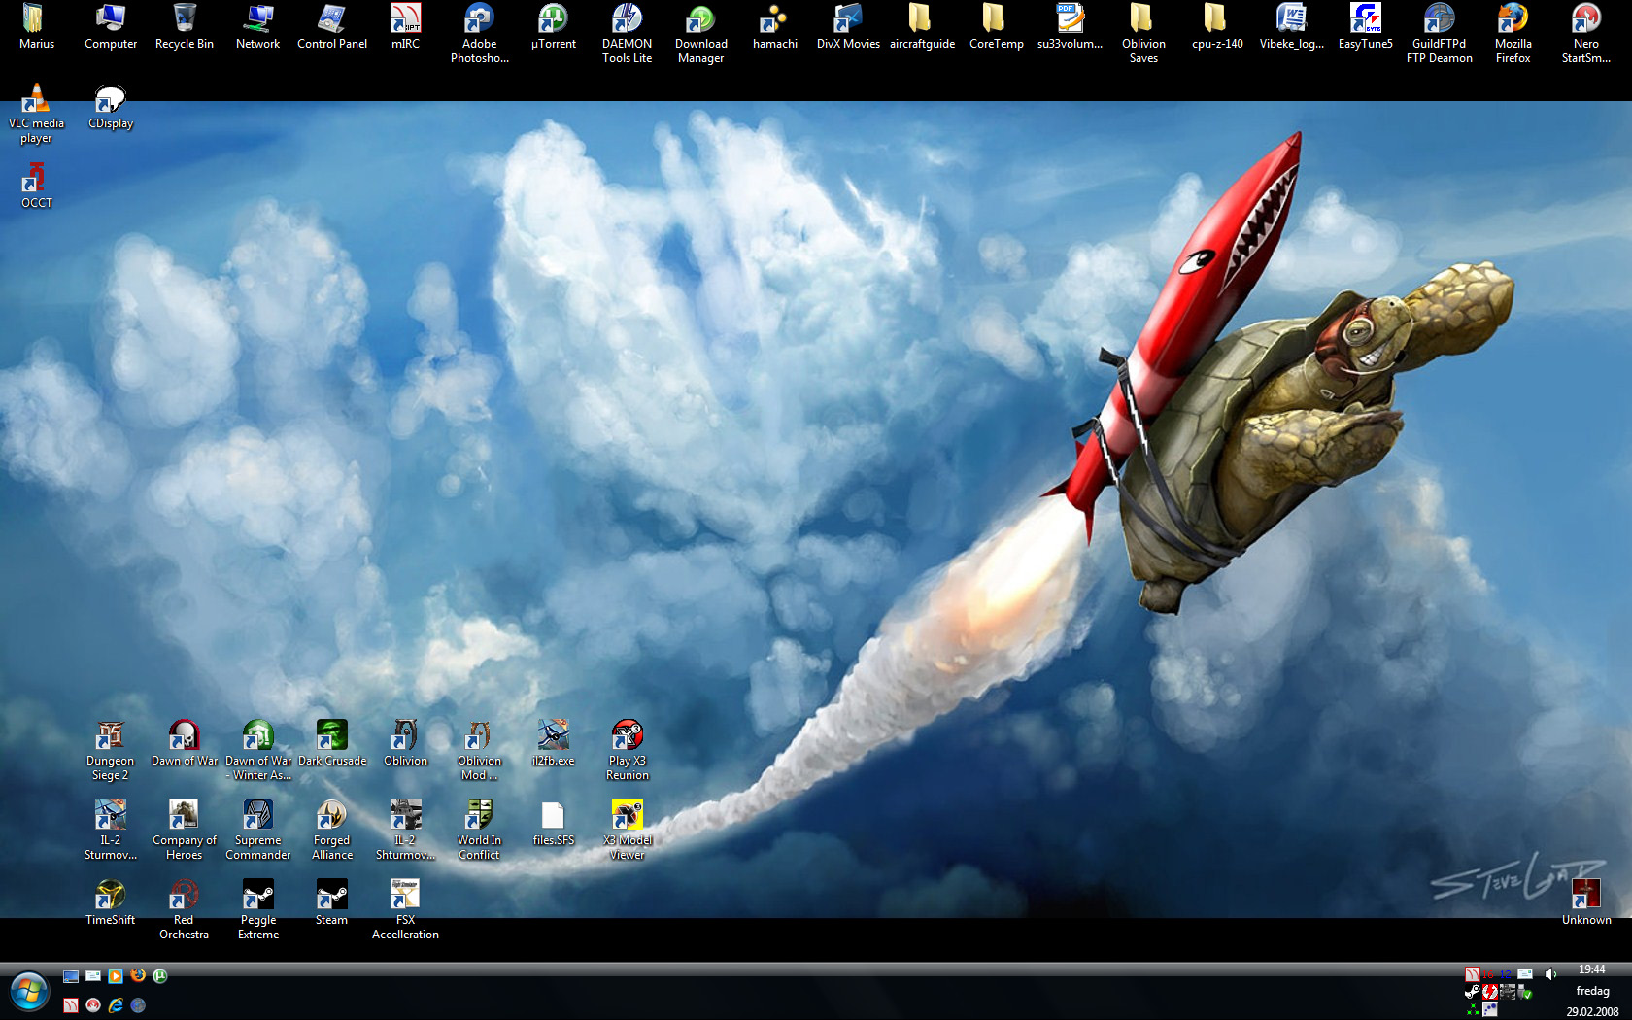Open the World In Conflict game shortcut
The width and height of the screenshot is (1632, 1020).
coord(479,815)
